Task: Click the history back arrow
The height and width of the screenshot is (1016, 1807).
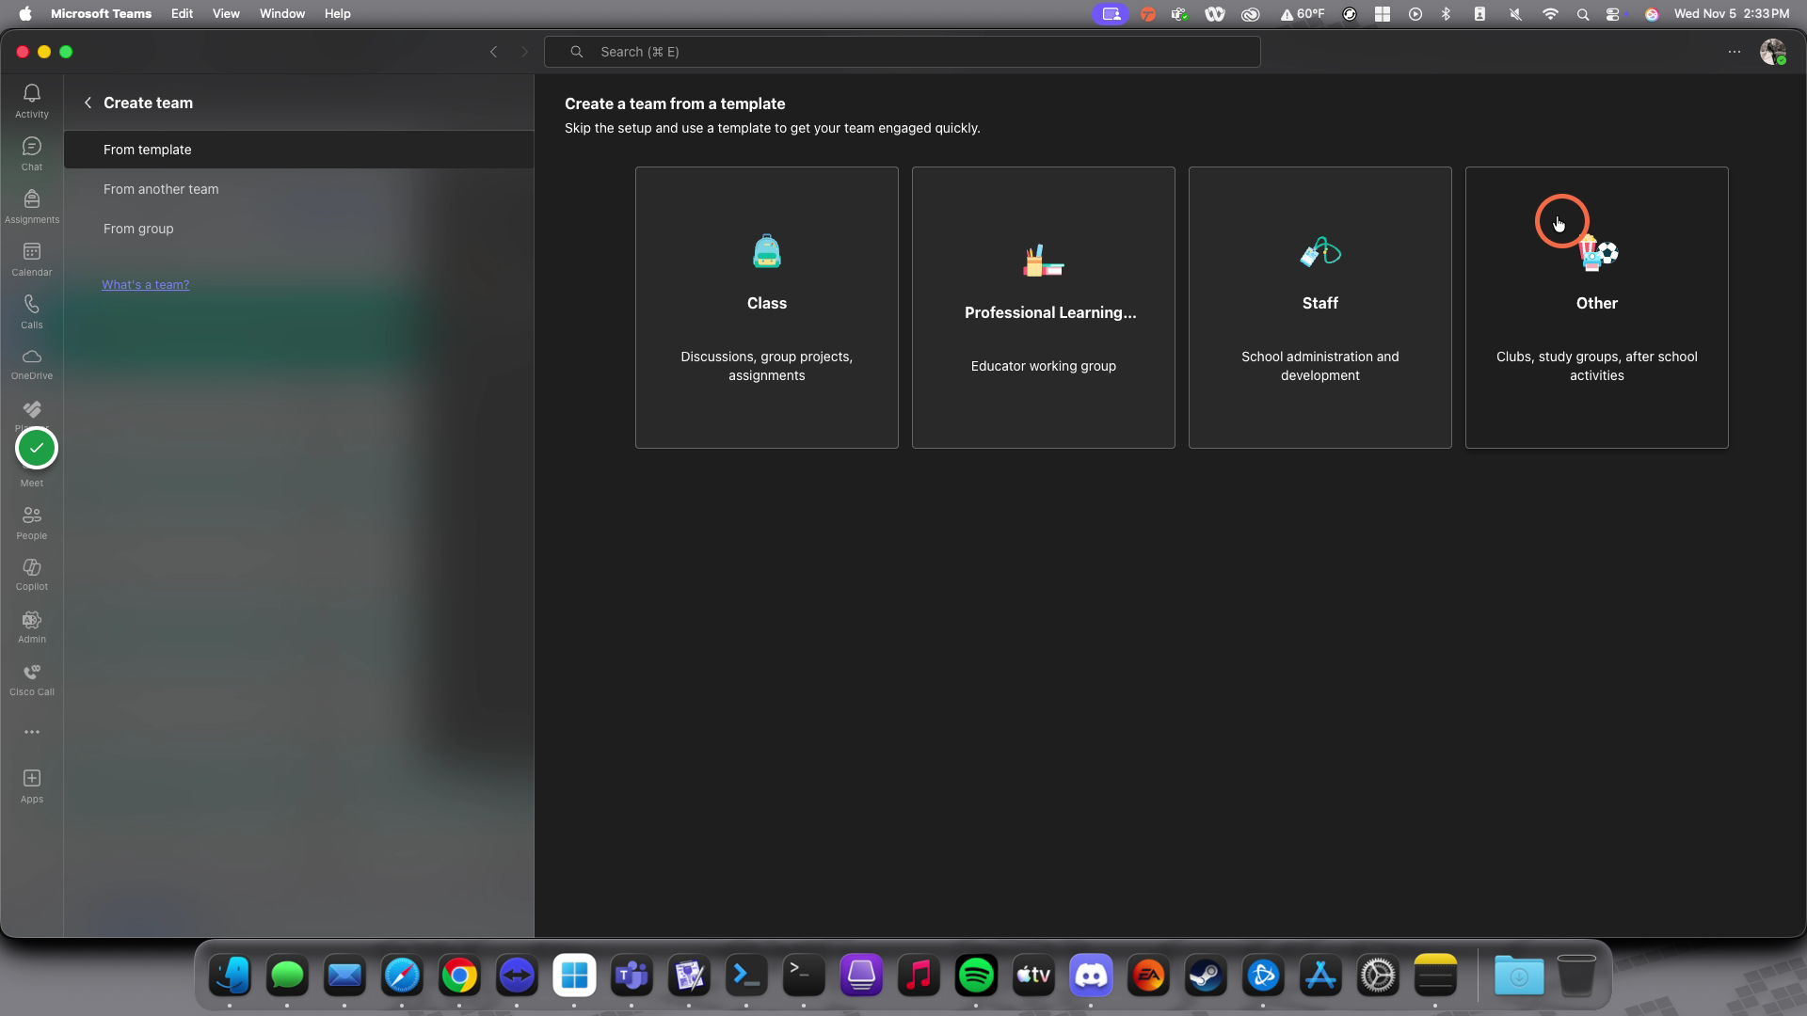Action: tap(493, 52)
